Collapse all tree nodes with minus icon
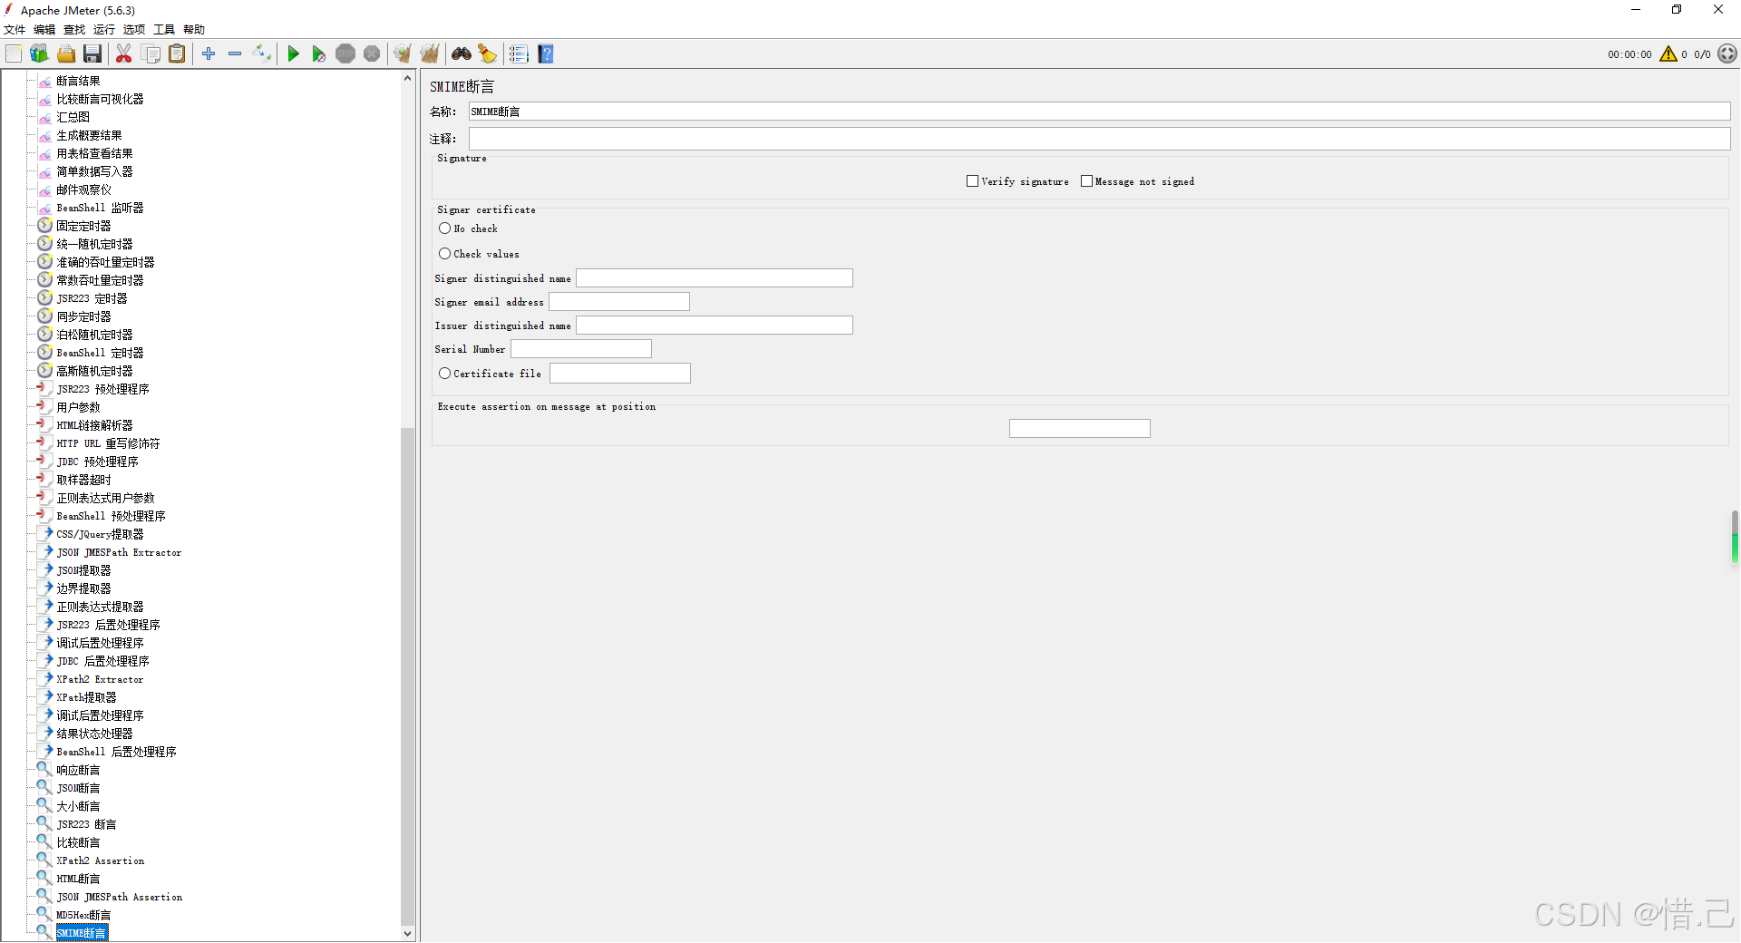Viewport: 1741px width, 943px height. pos(235,54)
